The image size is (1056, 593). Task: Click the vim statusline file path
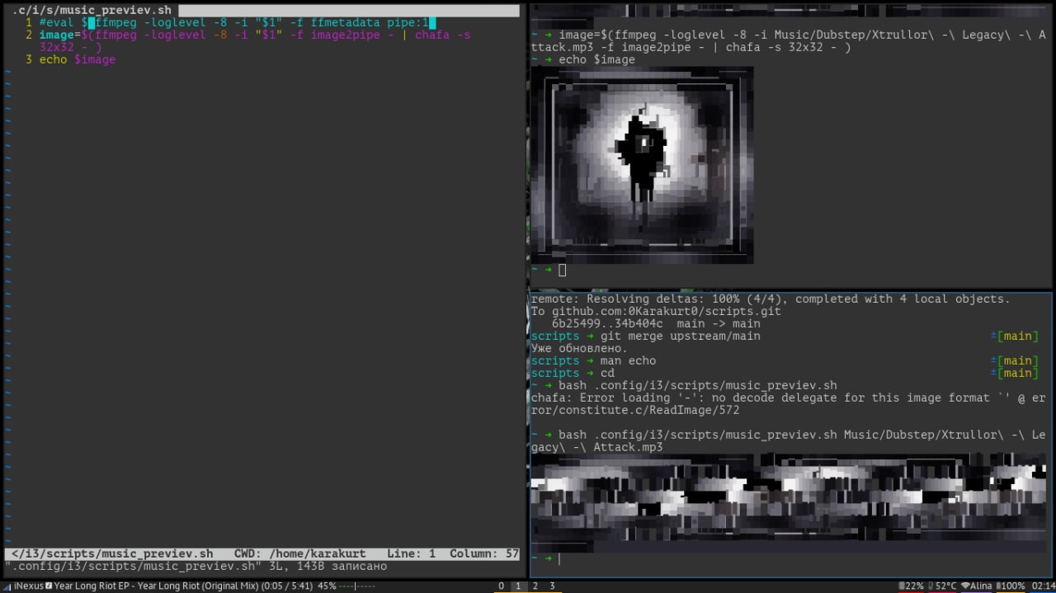pyautogui.click(x=112, y=554)
